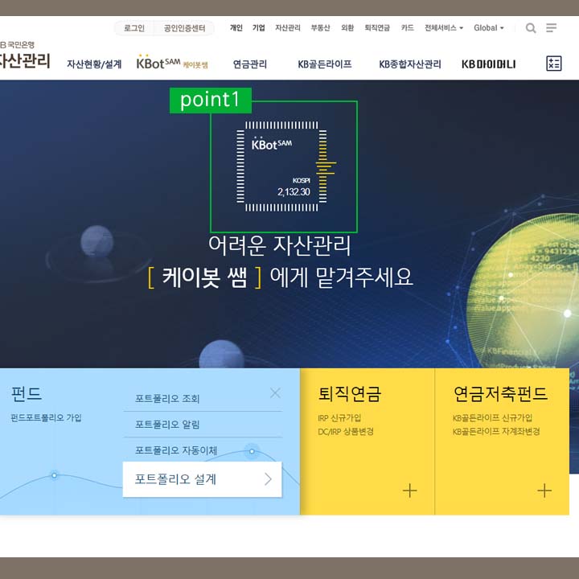
Task: Go to 자산관리 in top menu
Action: click(288, 28)
